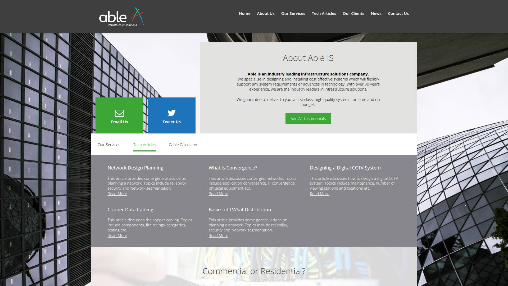Click the Commercial or Residential heading
Screen dimensions: 508x286
254,271
